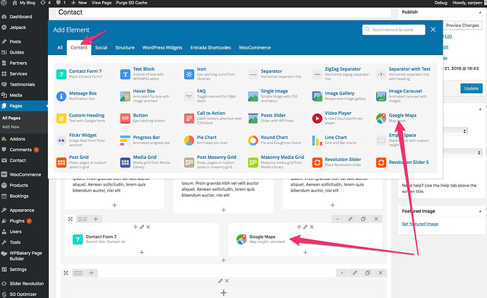Image resolution: width=487 pixels, height=298 pixels.
Task: Add the Single Image element
Action: coord(277,96)
